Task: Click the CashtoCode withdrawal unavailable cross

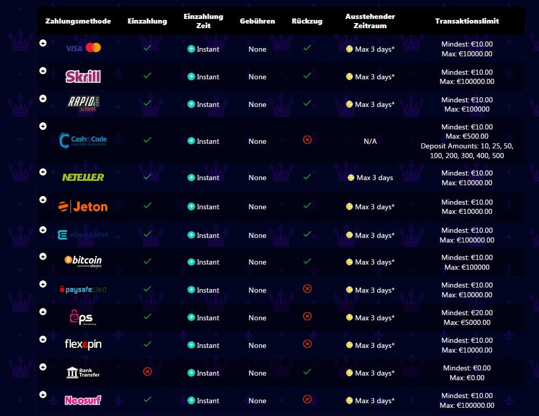Action: pyautogui.click(x=308, y=140)
